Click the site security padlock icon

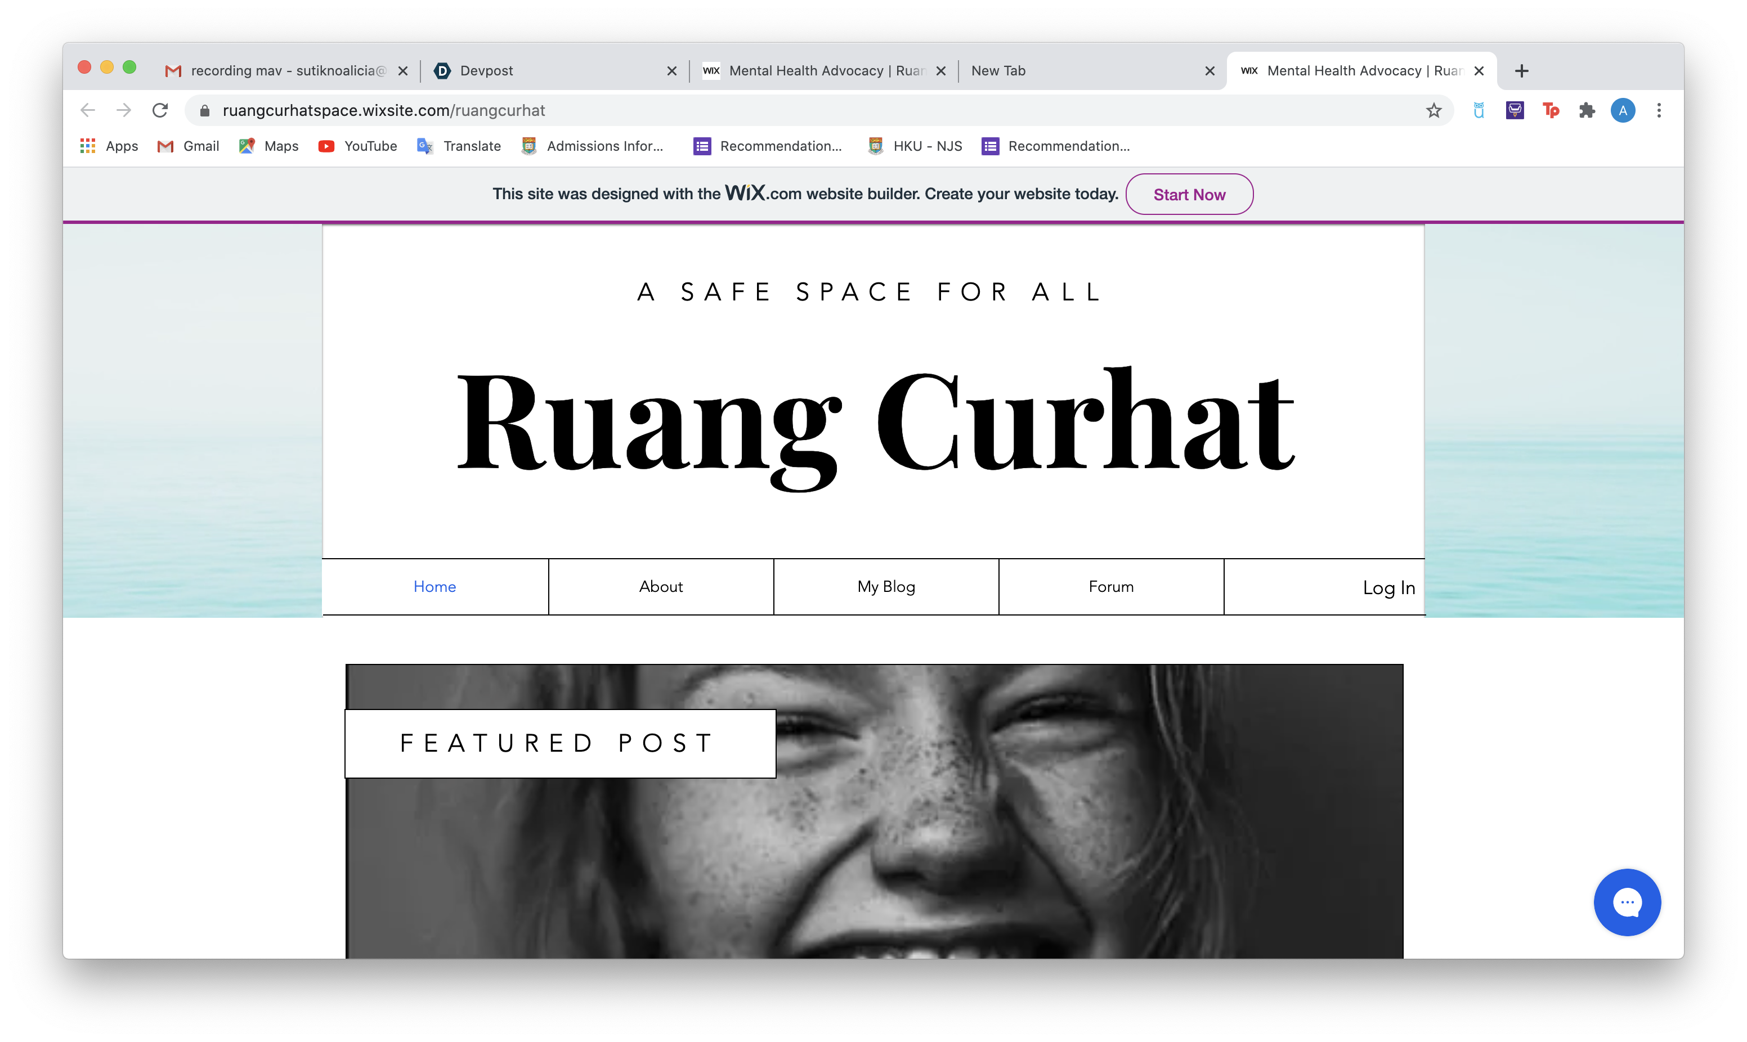(x=204, y=111)
